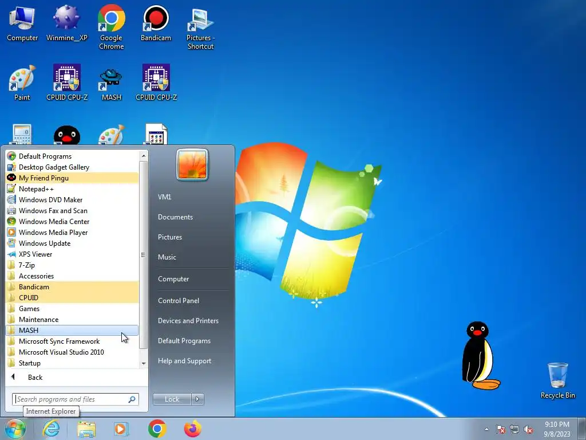
Task: Click the programs list scroll down arrow
Action: pos(144,363)
